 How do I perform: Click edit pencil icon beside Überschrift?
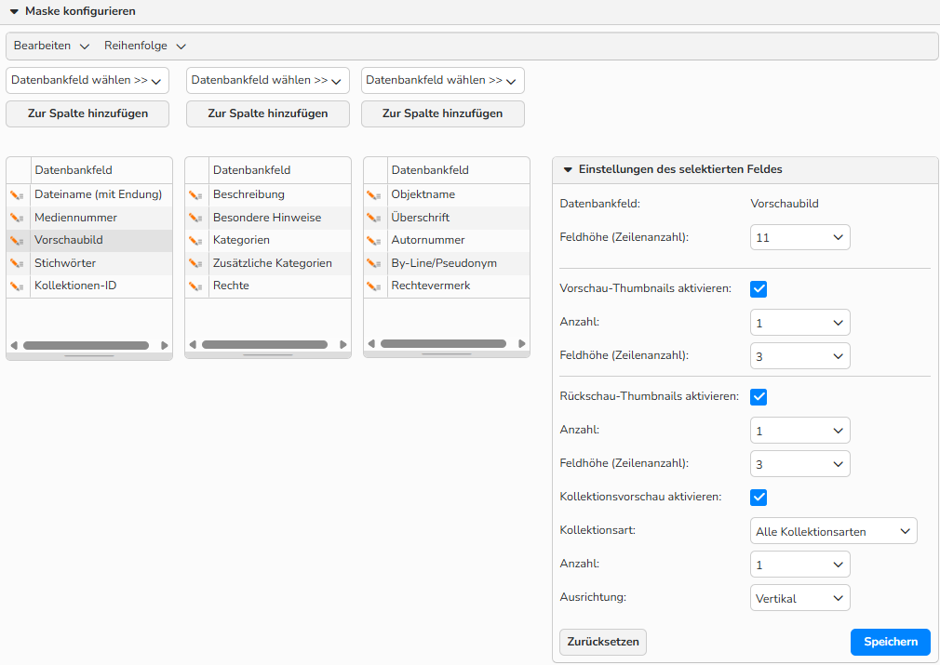tap(373, 218)
